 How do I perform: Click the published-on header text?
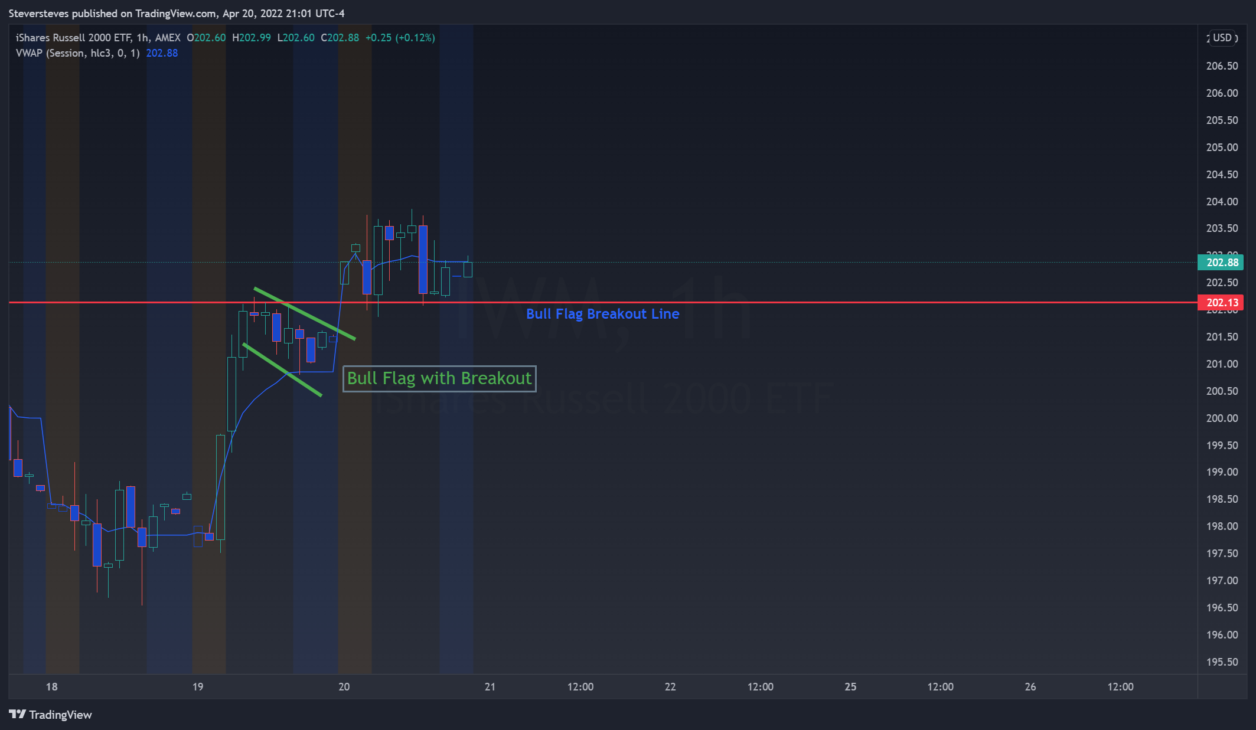point(177,14)
